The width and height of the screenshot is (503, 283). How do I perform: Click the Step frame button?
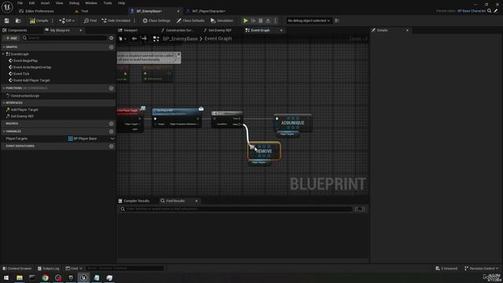[x=253, y=20]
